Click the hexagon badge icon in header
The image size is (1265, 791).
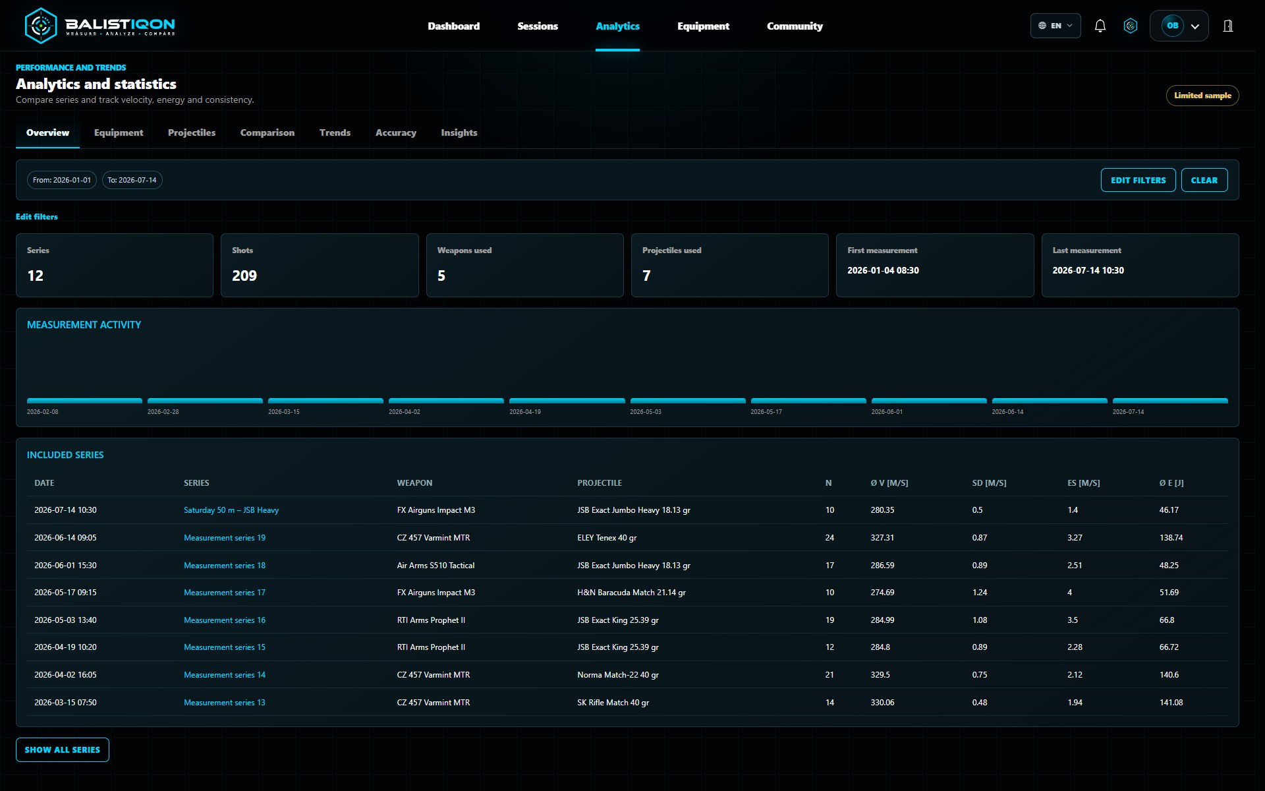pyautogui.click(x=1131, y=26)
